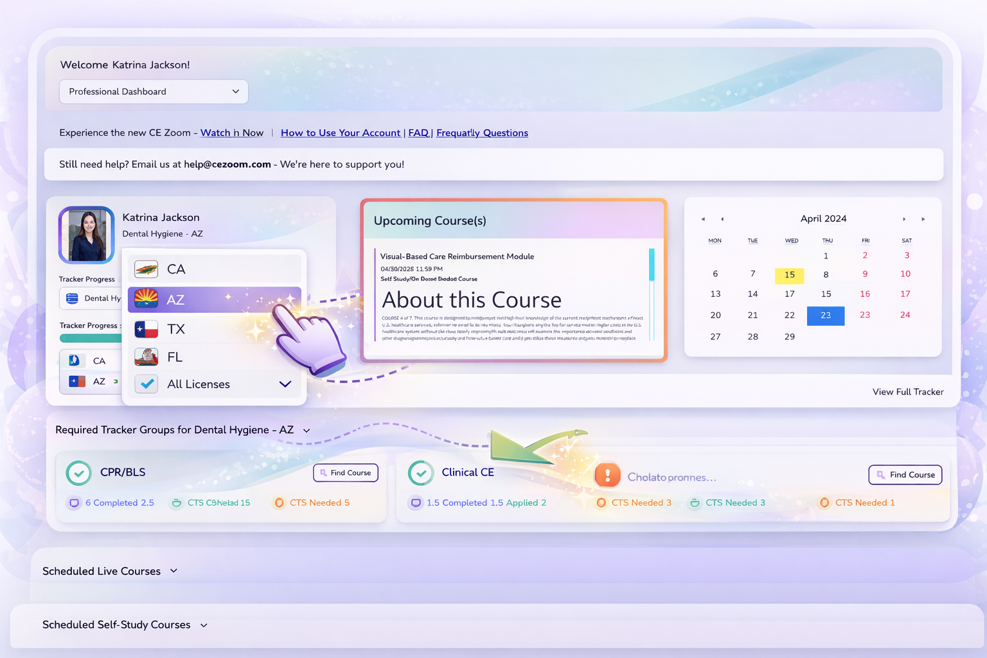Click the icon beside 6 Completed 2.5
This screenshot has height=658, width=987.
(74, 502)
